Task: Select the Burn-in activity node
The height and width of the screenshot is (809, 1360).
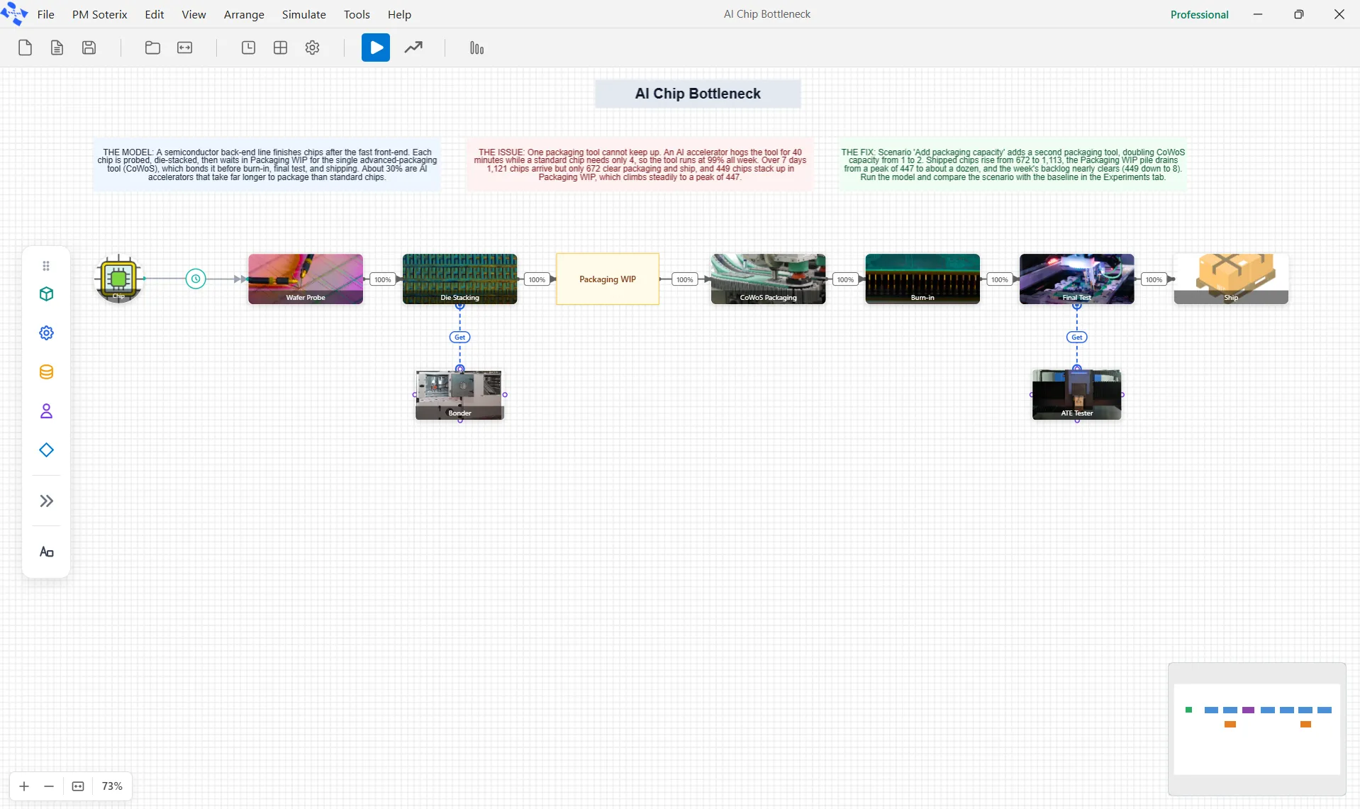Action: tap(923, 279)
